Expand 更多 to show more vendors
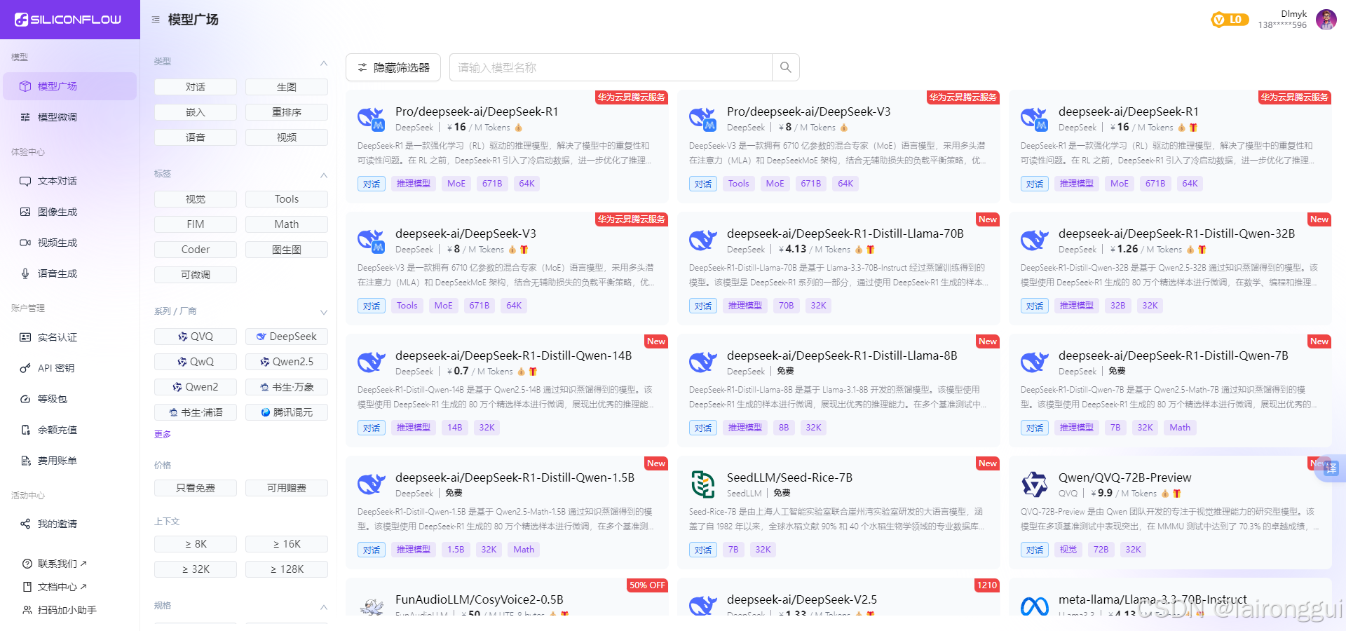 (x=162, y=434)
